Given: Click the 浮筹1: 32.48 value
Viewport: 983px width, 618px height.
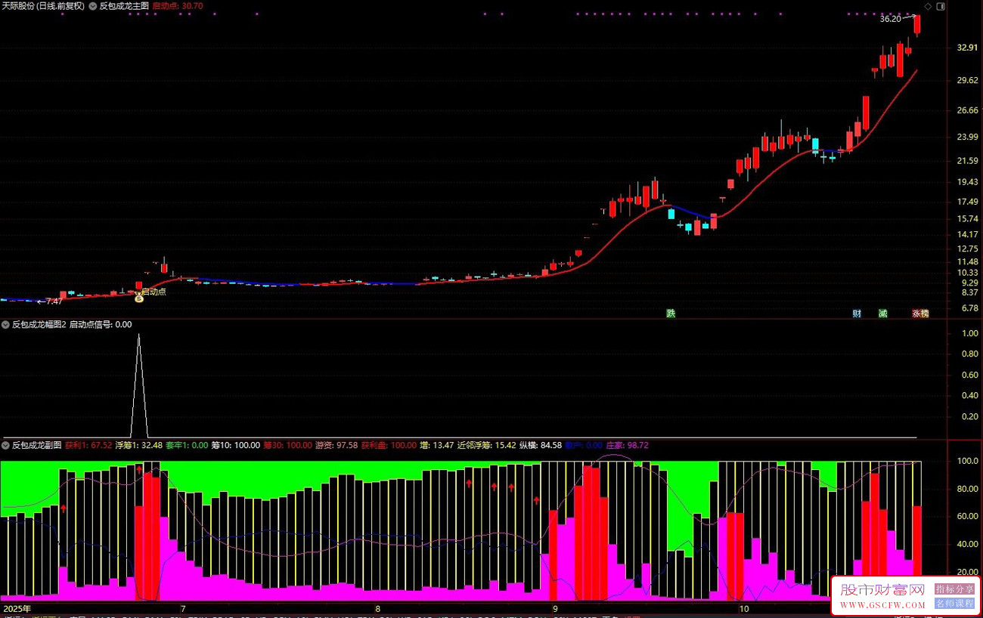Looking at the screenshot, I should 138,446.
